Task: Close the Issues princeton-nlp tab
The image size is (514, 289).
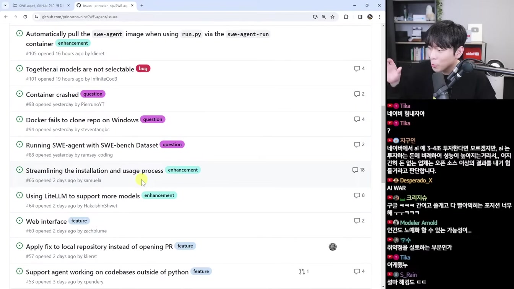Action: [x=132, y=5]
